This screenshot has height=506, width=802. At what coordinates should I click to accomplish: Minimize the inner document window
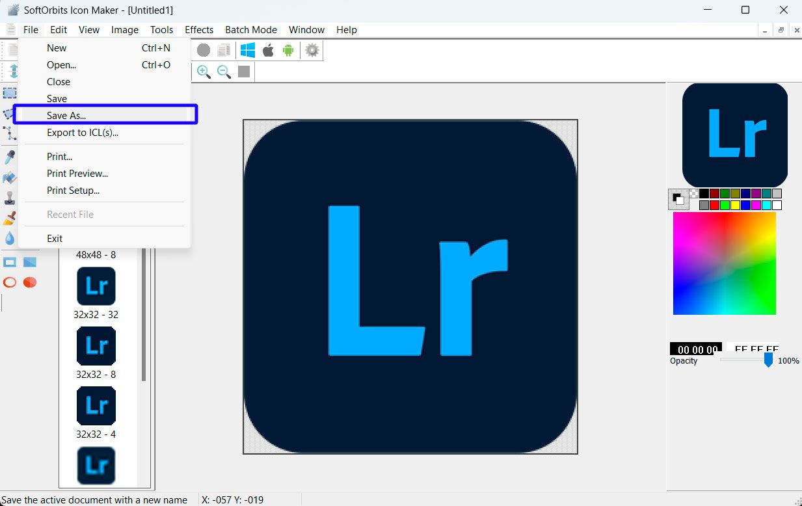[766, 30]
